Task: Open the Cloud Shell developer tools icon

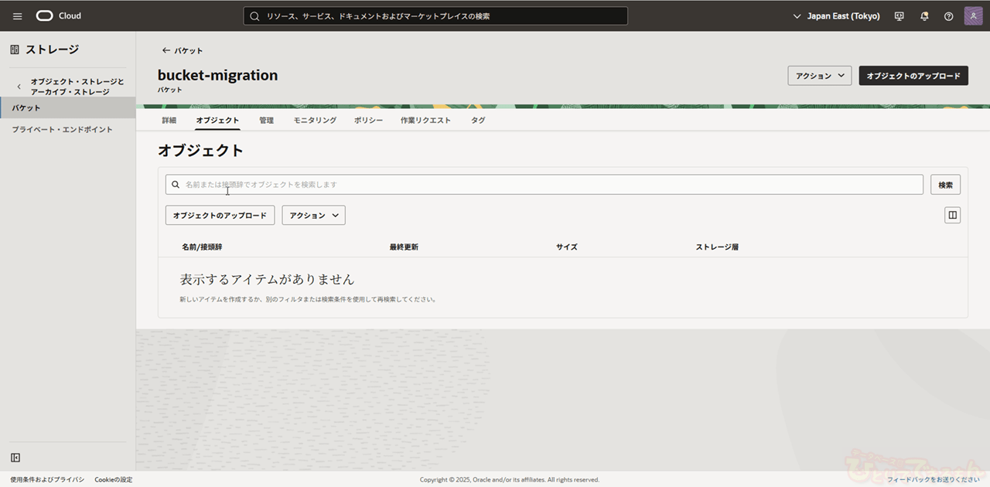Action: (x=899, y=16)
